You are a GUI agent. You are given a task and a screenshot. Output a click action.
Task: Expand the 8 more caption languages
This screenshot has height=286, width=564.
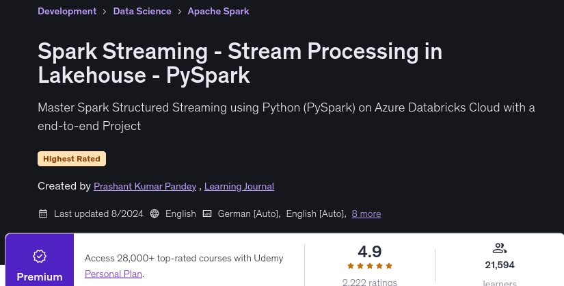[366, 213]
